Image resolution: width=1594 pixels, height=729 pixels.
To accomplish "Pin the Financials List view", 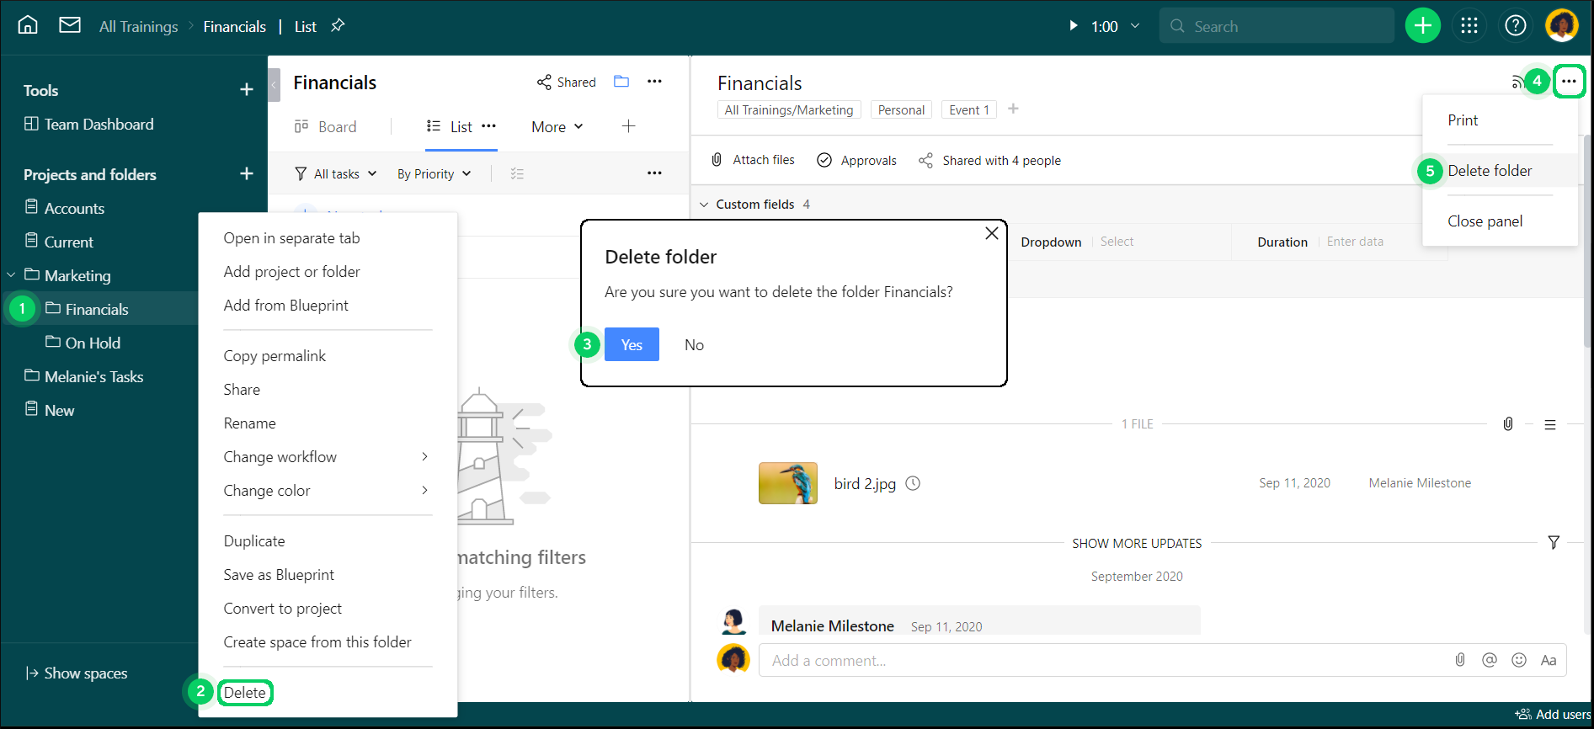I will (x=338, y=25).
